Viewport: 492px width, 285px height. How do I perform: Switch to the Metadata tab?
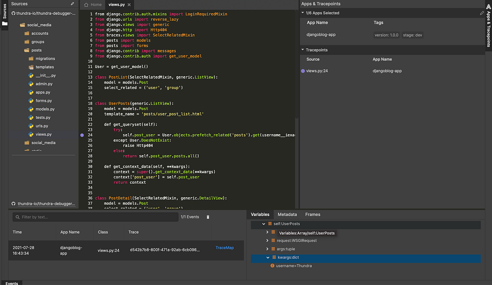tap(287, 214)
